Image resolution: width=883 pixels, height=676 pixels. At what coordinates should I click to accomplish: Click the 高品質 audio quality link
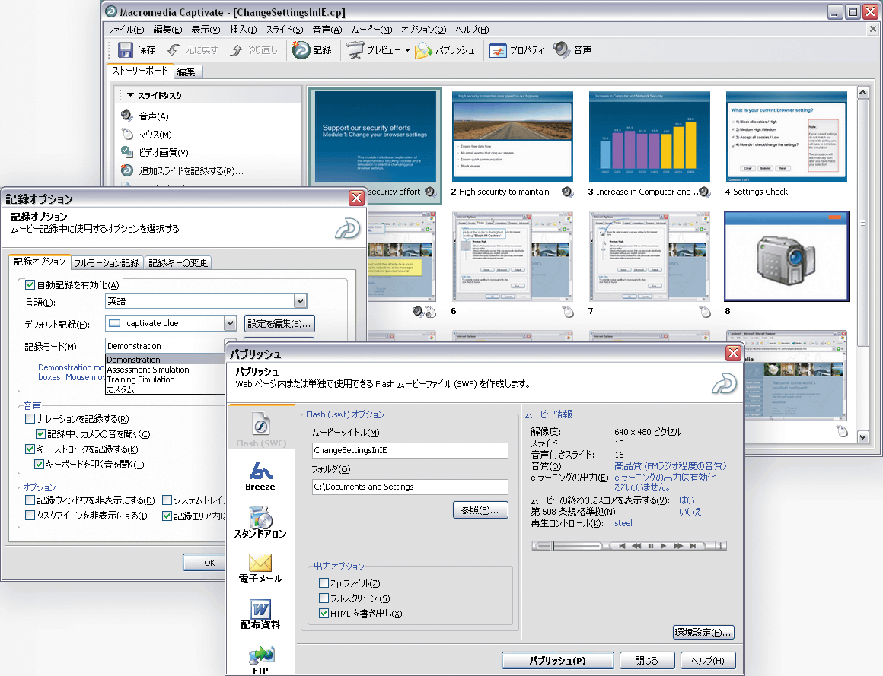670,465
